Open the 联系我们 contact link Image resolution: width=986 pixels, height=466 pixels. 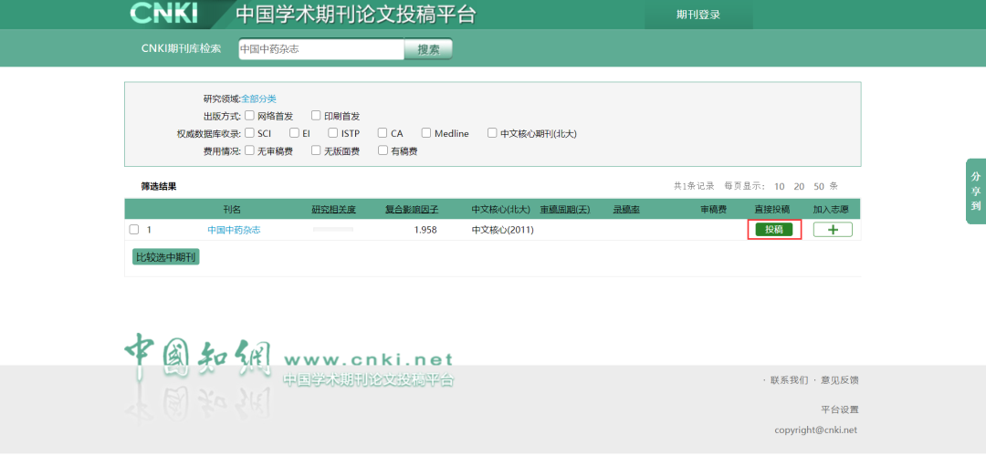(789, 380)
